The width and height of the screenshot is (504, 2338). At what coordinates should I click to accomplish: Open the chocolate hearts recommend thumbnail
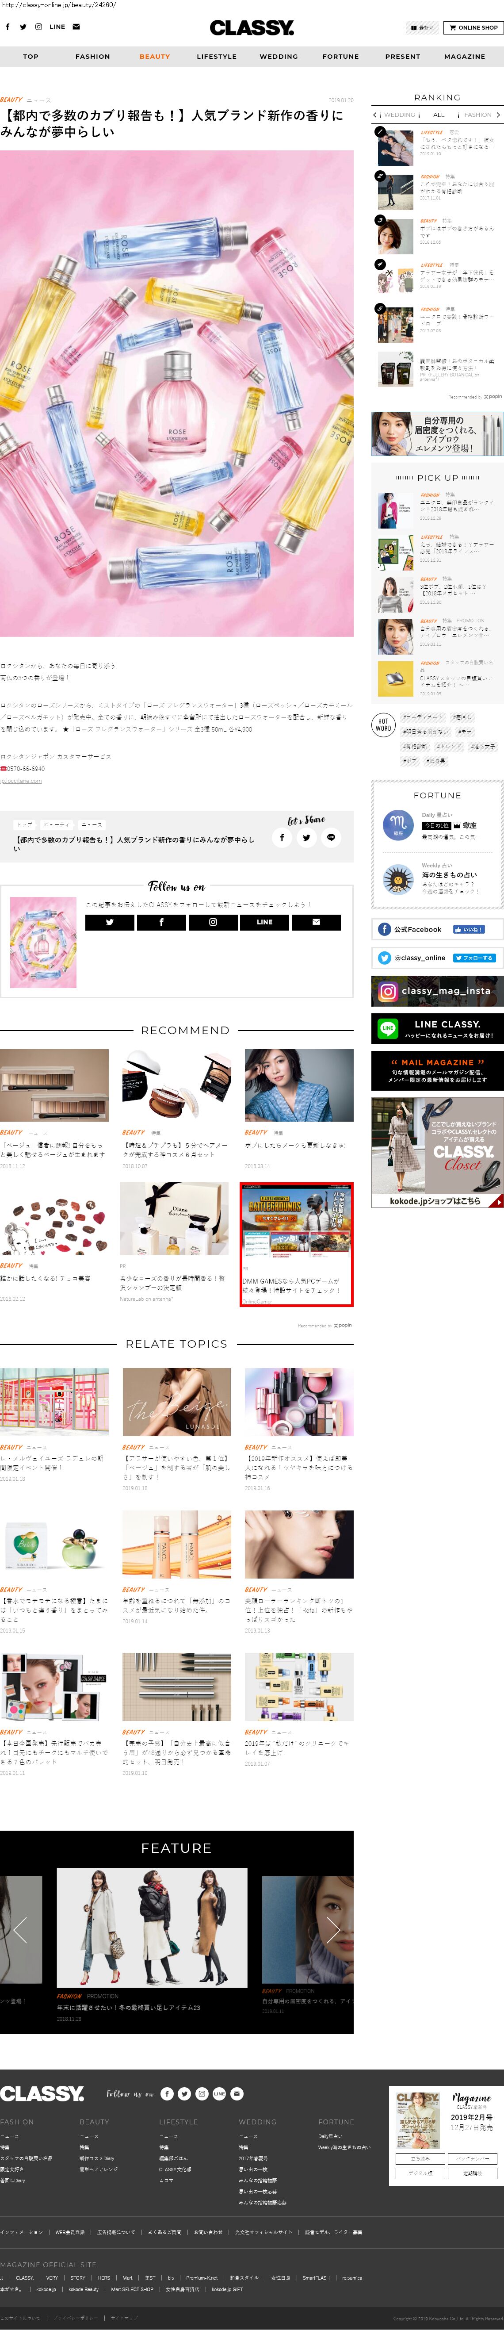click(54, 1220)
